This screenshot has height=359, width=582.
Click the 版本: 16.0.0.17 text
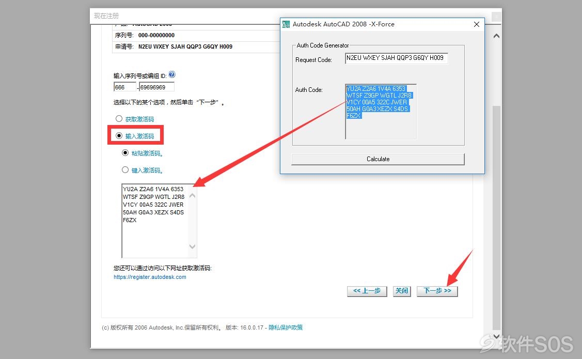pyautogui.click(x=244, y=327)
